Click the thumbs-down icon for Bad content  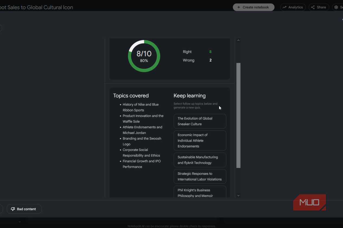(13, 209)
